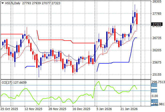
Task: Click the 26205 price axis label
Action: tap(157, 50)
